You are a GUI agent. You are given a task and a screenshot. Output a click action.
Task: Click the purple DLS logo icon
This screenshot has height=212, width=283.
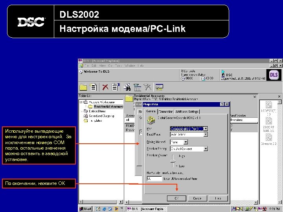tap(274, 75)
